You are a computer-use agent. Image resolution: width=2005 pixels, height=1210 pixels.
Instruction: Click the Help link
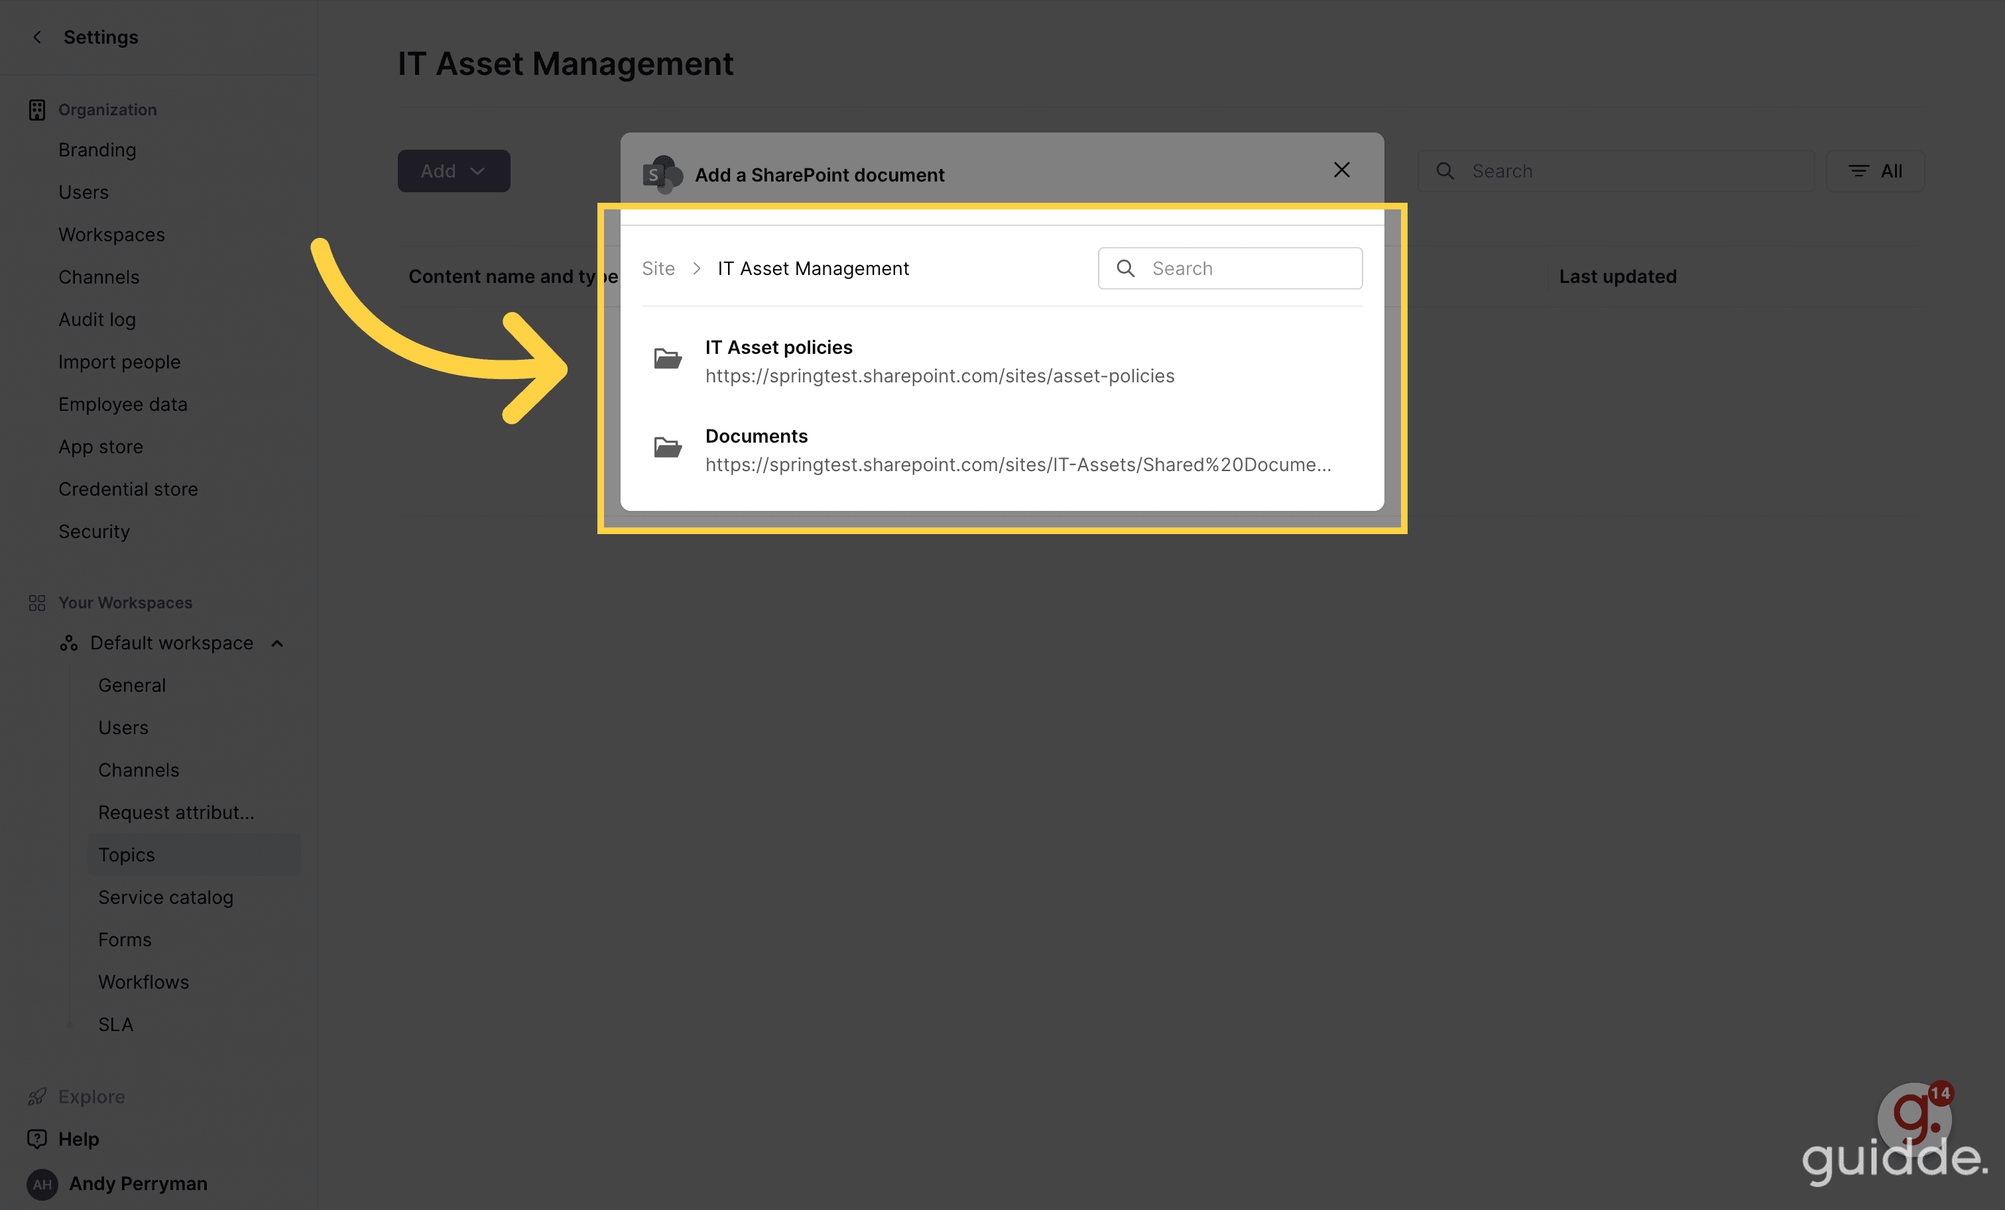(79, 1139)
